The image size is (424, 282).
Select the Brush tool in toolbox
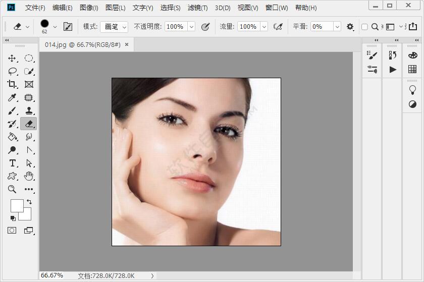pos(12,110)
